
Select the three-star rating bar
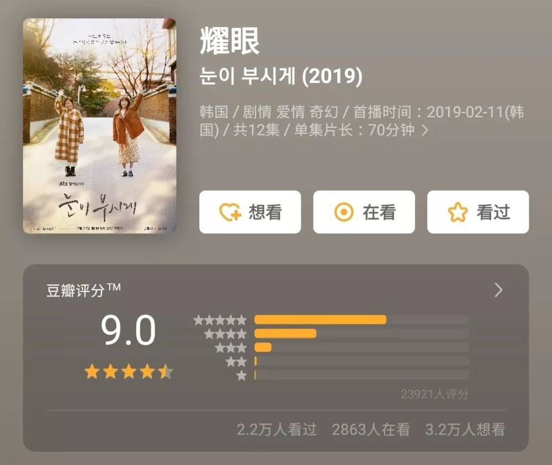point(362,347)
